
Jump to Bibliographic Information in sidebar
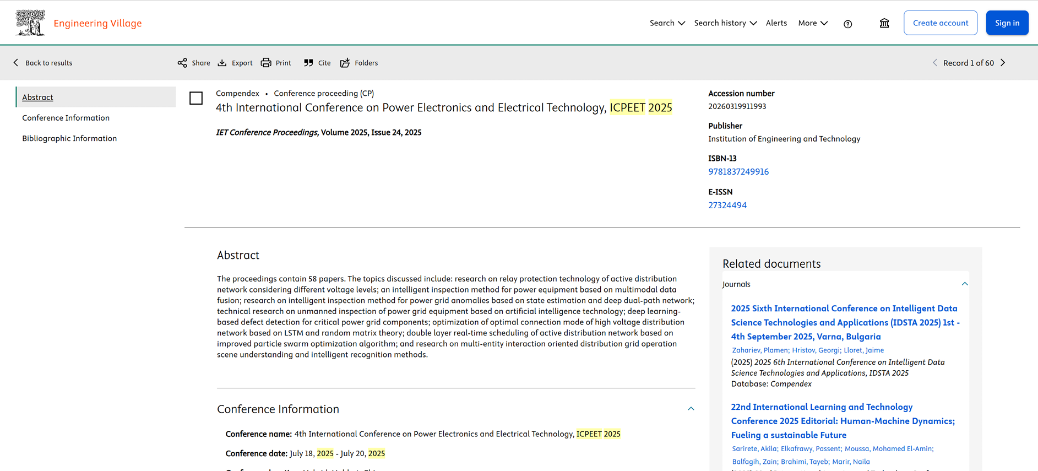[69, 138]
